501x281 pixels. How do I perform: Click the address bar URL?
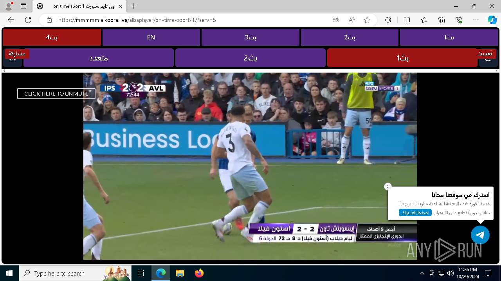137,20
